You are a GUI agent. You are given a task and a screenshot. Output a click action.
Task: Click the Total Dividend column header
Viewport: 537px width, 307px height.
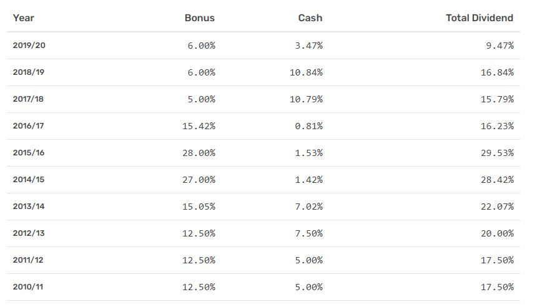(x=479, y=18)
